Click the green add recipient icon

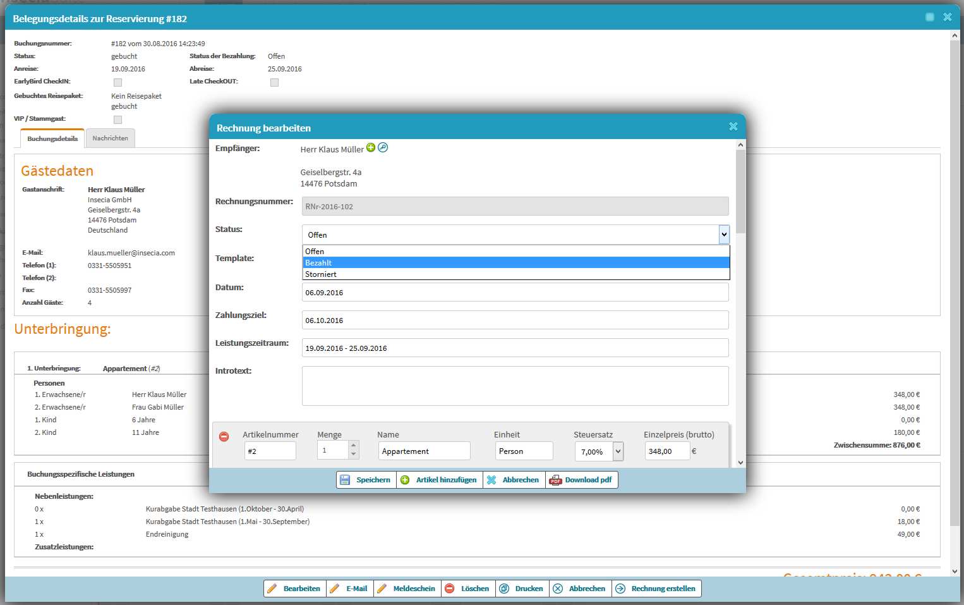[x=371, y=148]
